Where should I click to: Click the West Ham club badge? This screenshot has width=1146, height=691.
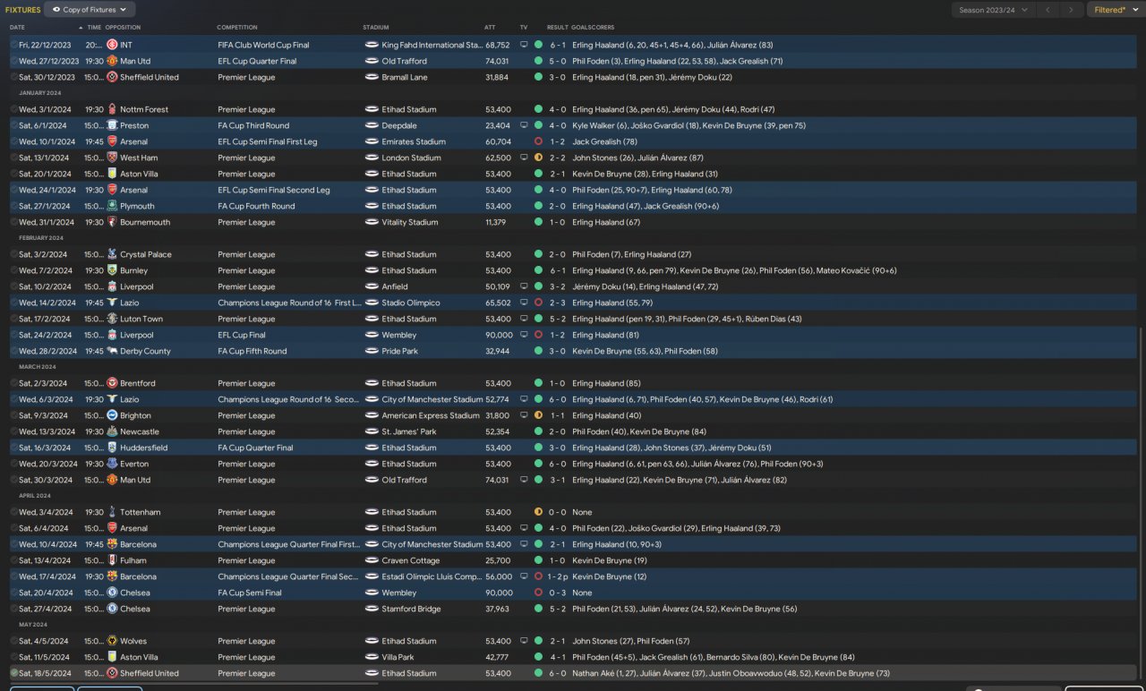coord(112,158)
